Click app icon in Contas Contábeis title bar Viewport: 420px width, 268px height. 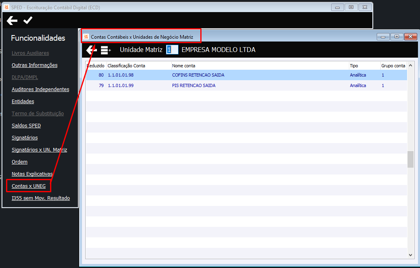tap(86, 37)
